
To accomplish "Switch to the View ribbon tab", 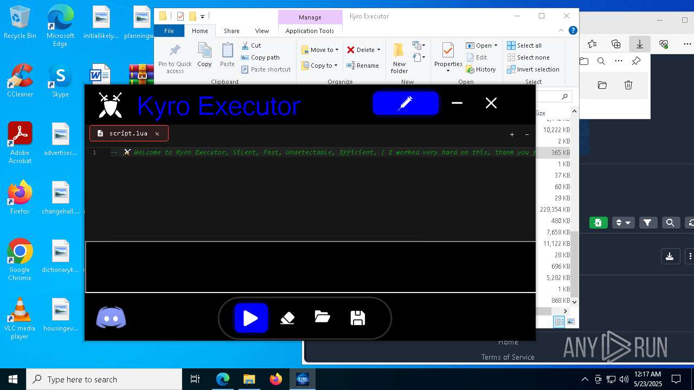I will [262, 31].
